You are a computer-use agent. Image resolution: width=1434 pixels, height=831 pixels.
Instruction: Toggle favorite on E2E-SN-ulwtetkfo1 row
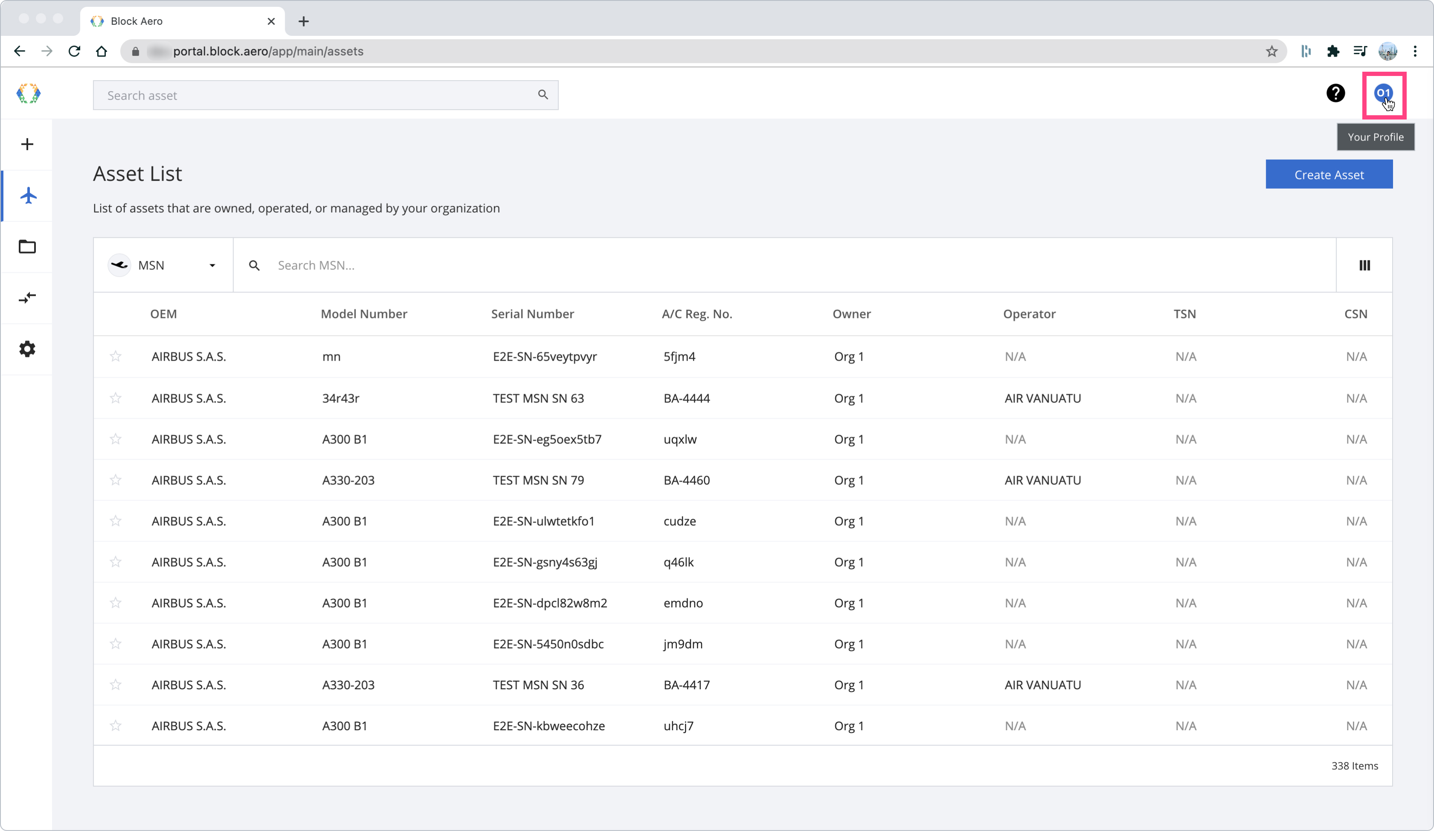(116, 521)
